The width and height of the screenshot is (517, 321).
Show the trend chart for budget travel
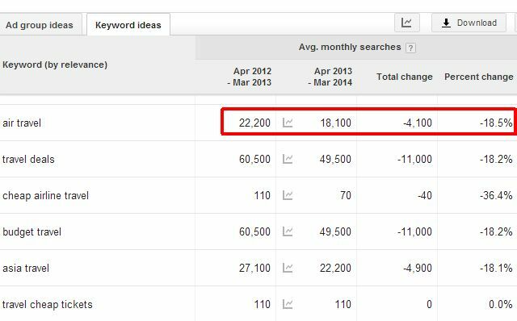tap(288, 231)
